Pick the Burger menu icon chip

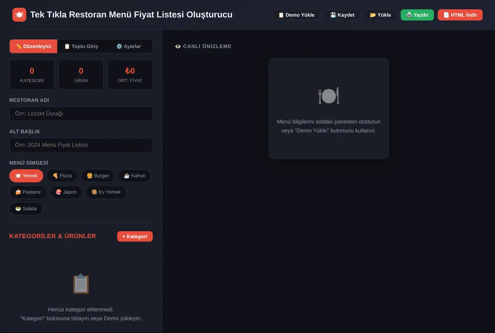98,176
